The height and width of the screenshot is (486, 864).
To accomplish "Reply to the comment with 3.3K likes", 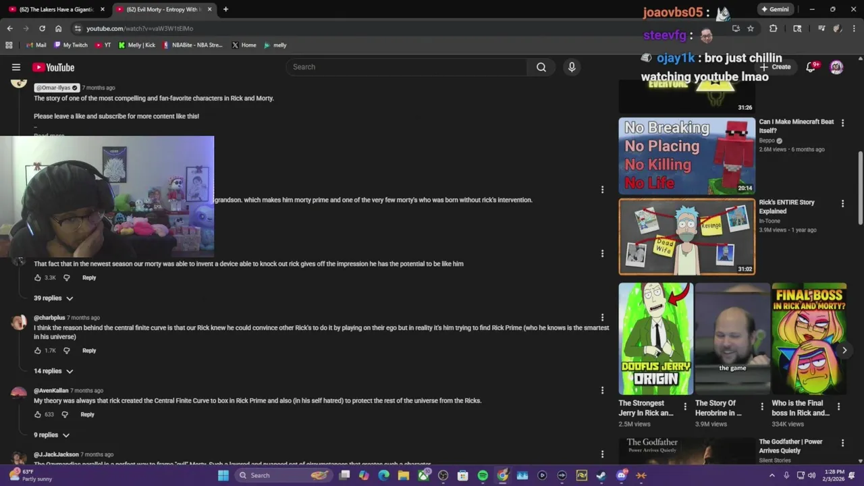I will (89, 277).
